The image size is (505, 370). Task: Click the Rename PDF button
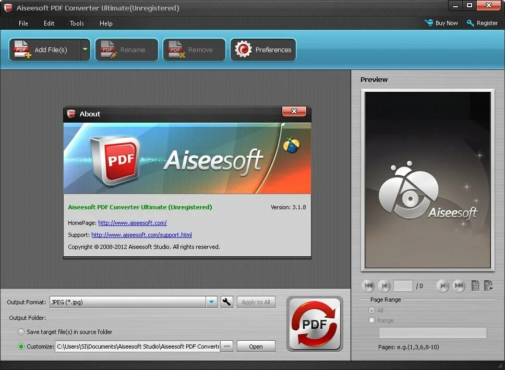(127, 50)
